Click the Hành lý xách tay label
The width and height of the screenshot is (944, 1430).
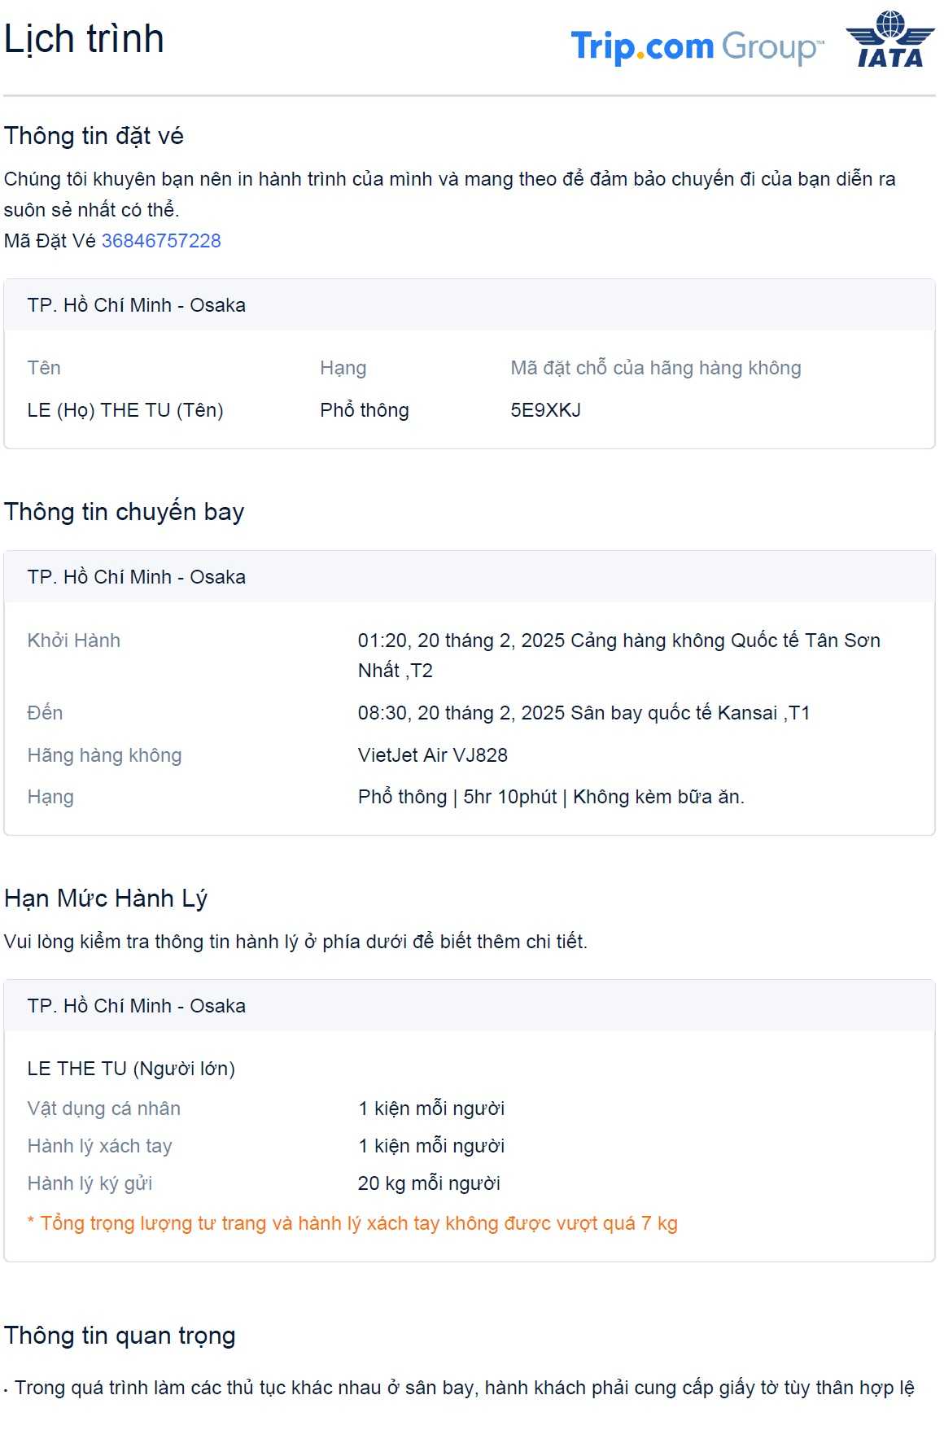pos(100,1146)
